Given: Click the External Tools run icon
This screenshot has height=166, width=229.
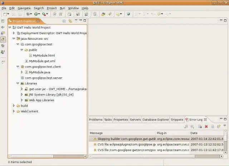Looking at the screenshot, I should pos(44,14).
